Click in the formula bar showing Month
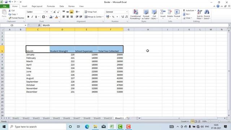231x130 pixels. click(x=135, y=25)
